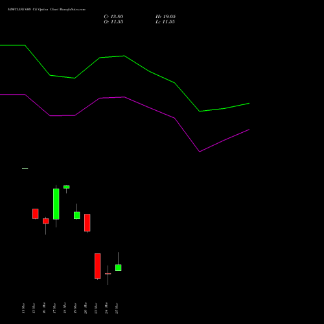Click the green upper band line
Screen dimensions: 324x324
pyautogui.click(x=124, y=56)
